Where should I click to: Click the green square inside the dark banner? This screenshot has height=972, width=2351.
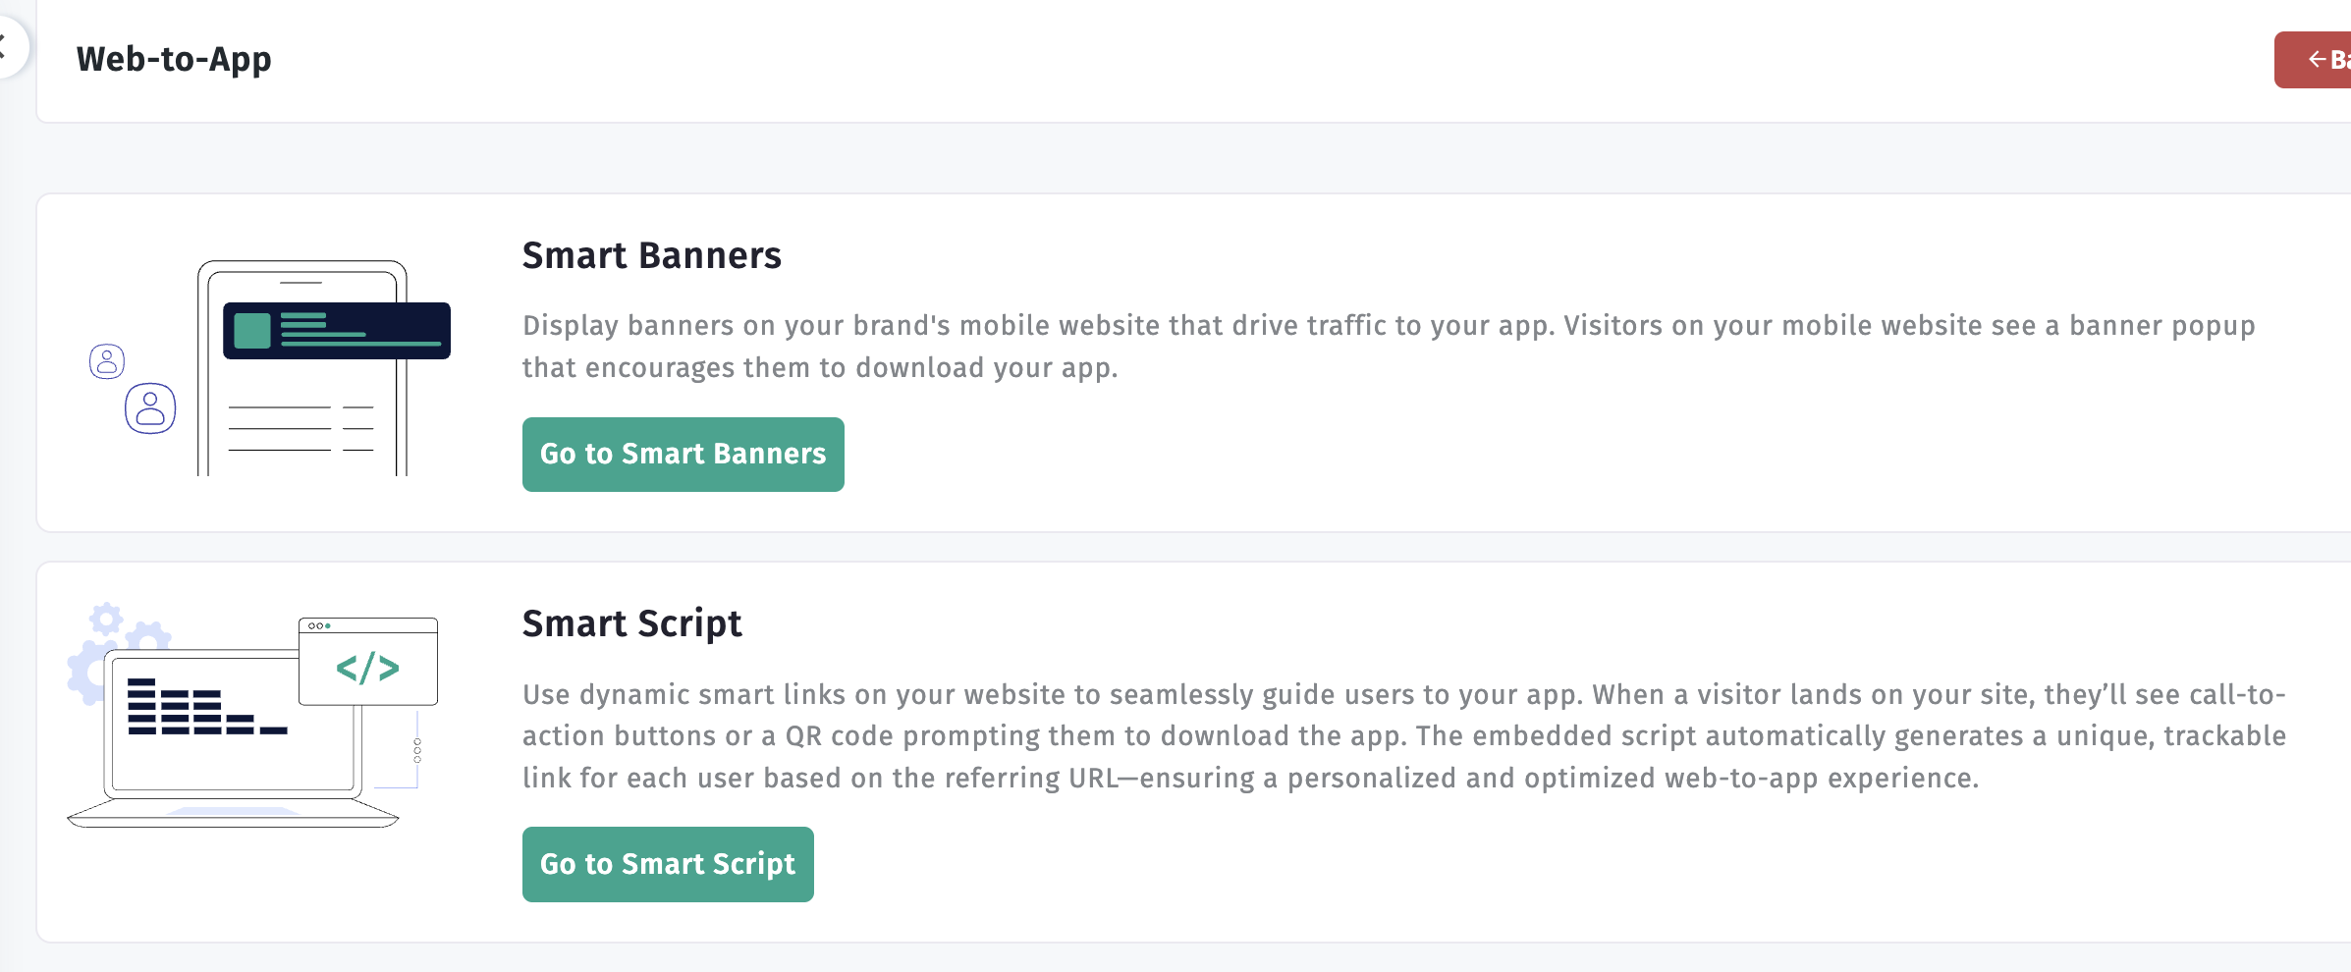point(252,331)
